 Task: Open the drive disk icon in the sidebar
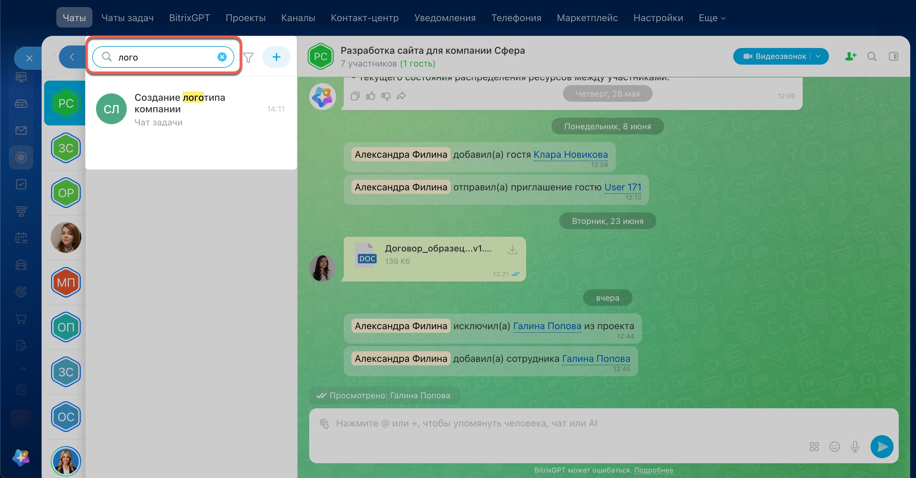coord(21,103)
